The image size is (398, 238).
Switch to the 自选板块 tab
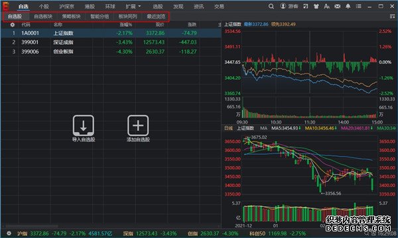pos(43,17)
